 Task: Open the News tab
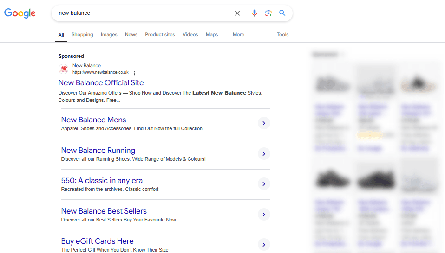pos(131,35)
